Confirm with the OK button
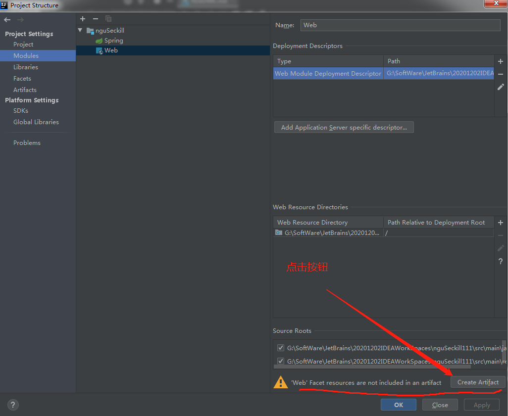This screenshot has height=416, width=508. coord(399,405)
